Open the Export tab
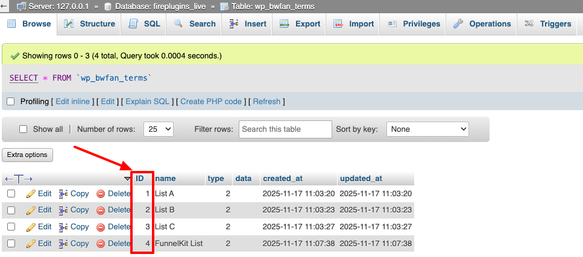The width and height of the screenshot is (583, 257). [x=299, y=24]
